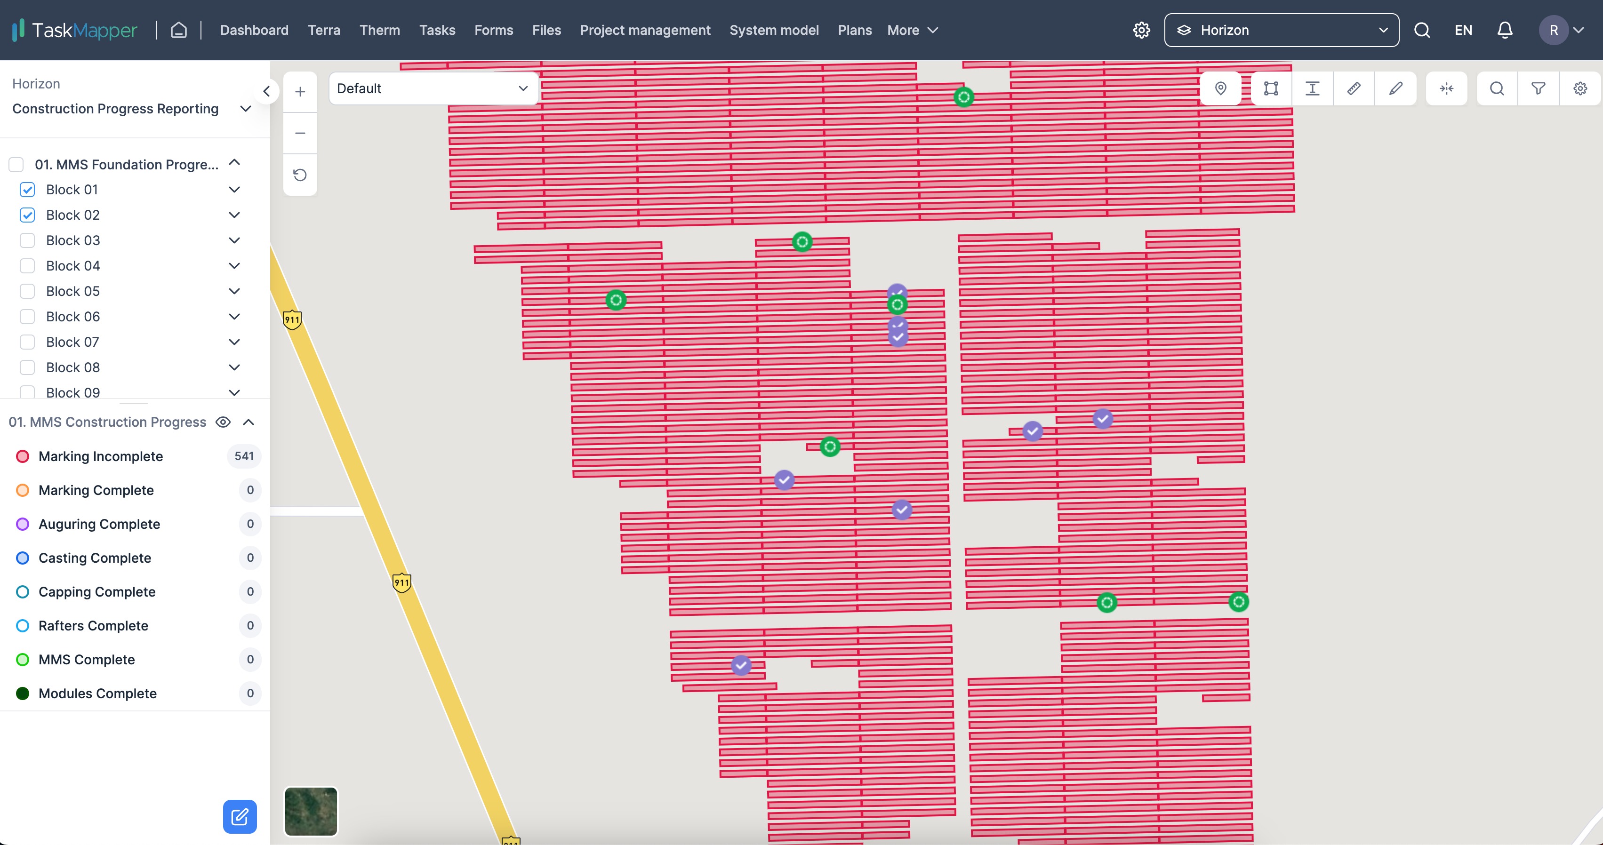1603x845 pixels.
Task: Toggle MMS Construction Progress visibility eye
Action: coord(223,422)
